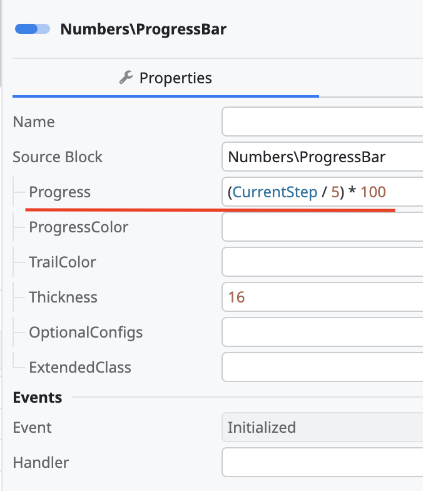
Task: Click the OptionalConfigs input field
Action: tap(322, 332)
